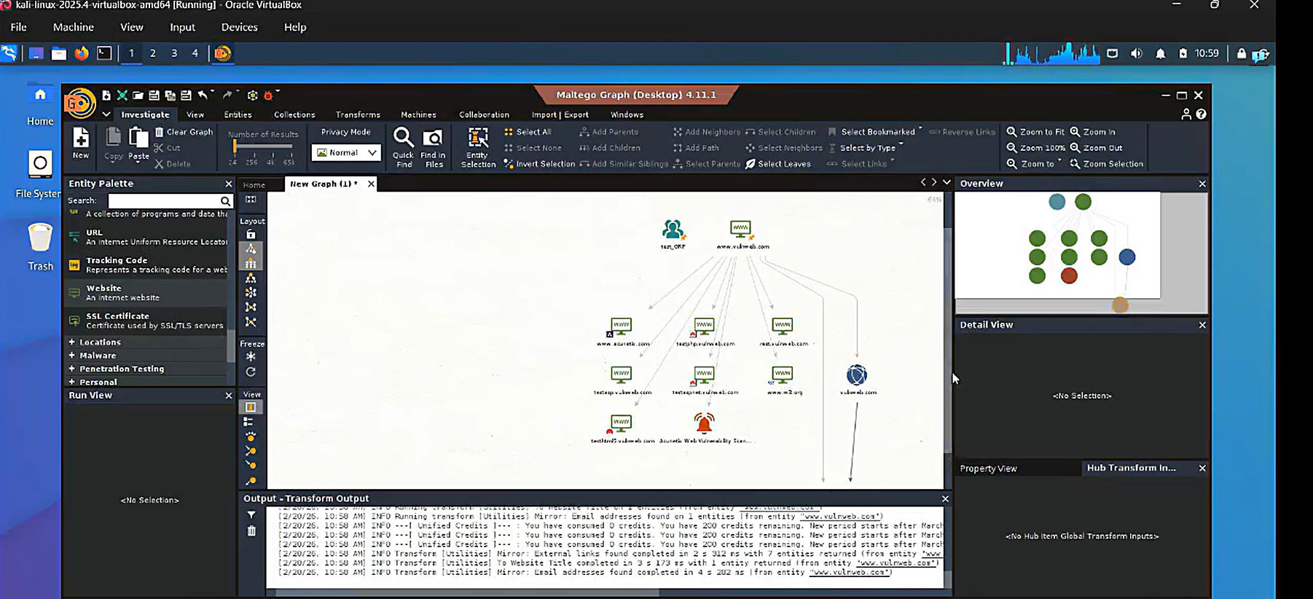This screenshot has width=1313, height=599.
Task: Click the redo arrow in quick toolbar
Action: coord(227,95)
